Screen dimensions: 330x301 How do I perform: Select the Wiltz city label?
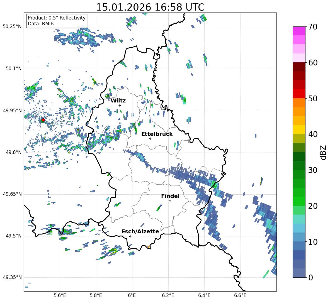(118, 101)
